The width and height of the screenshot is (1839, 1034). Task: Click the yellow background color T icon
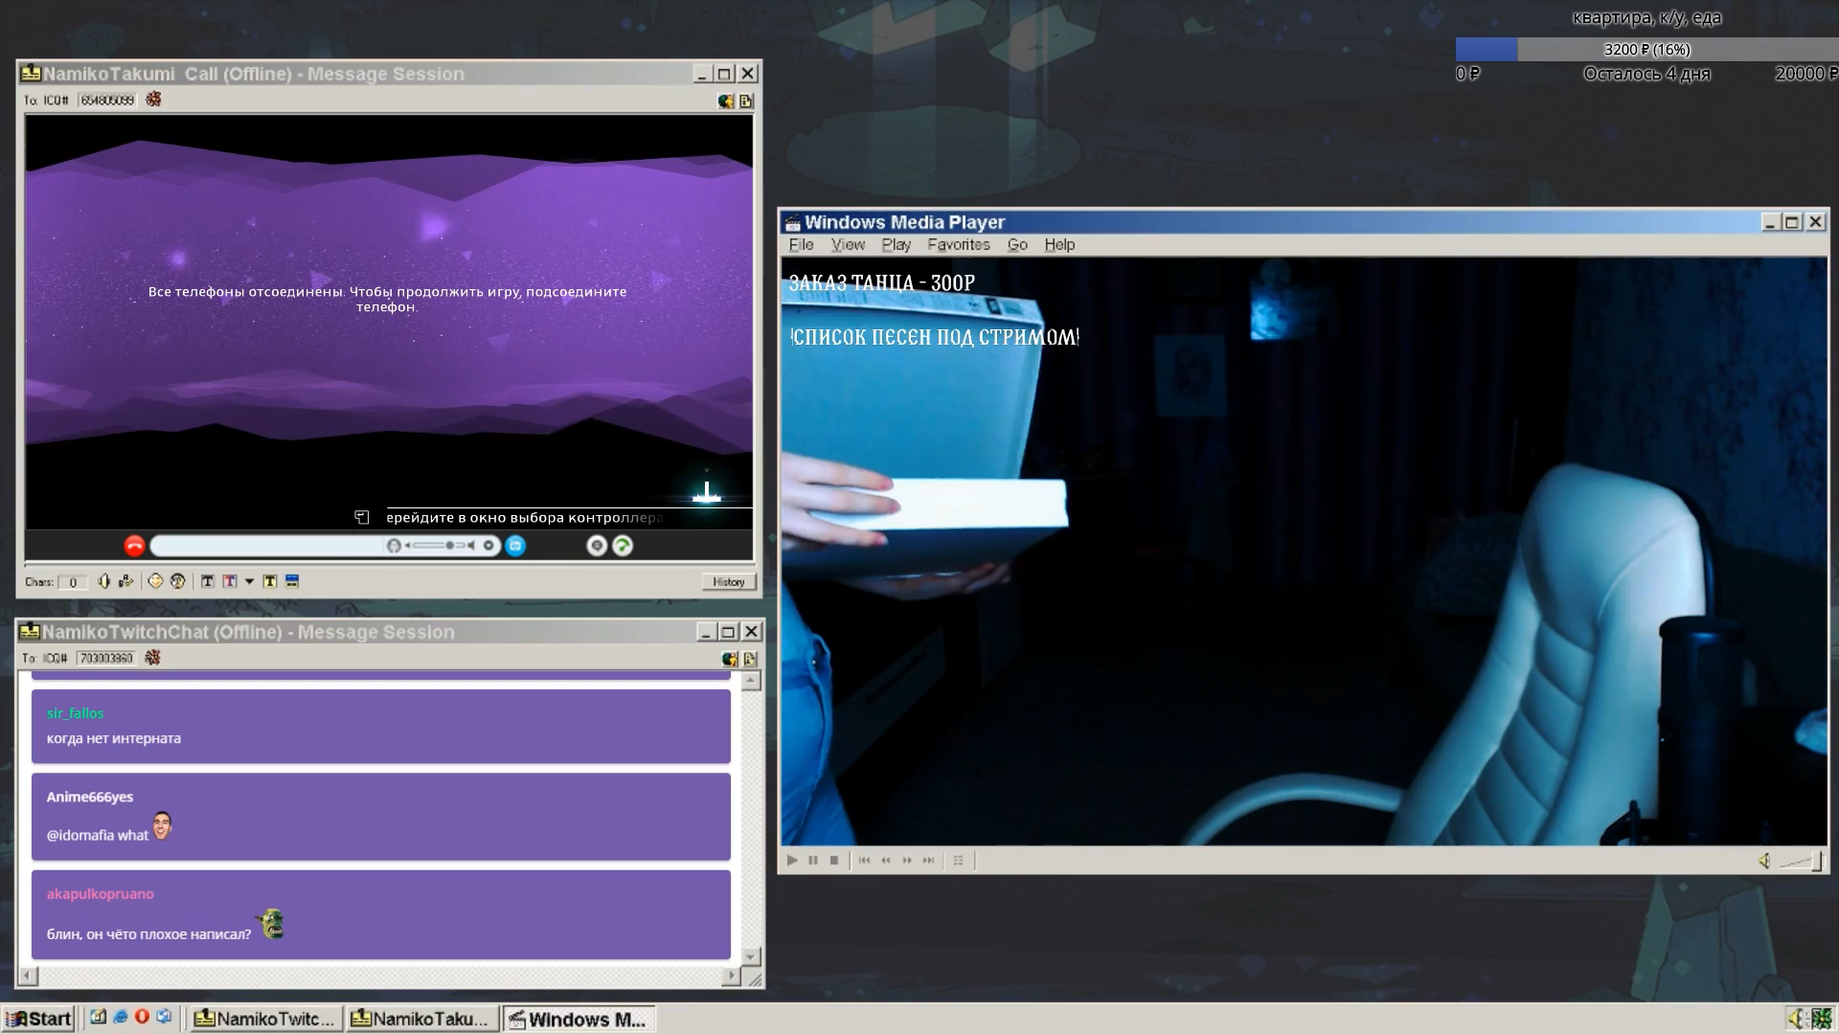pyautogui.click(x=270, y=581)
